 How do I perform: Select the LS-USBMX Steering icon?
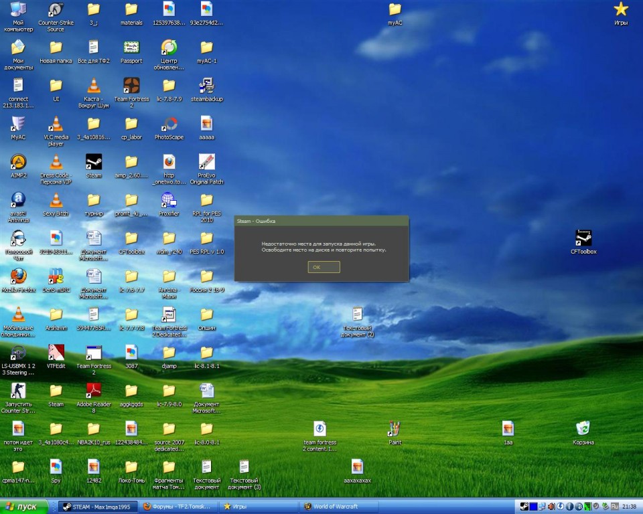(18, 360)
